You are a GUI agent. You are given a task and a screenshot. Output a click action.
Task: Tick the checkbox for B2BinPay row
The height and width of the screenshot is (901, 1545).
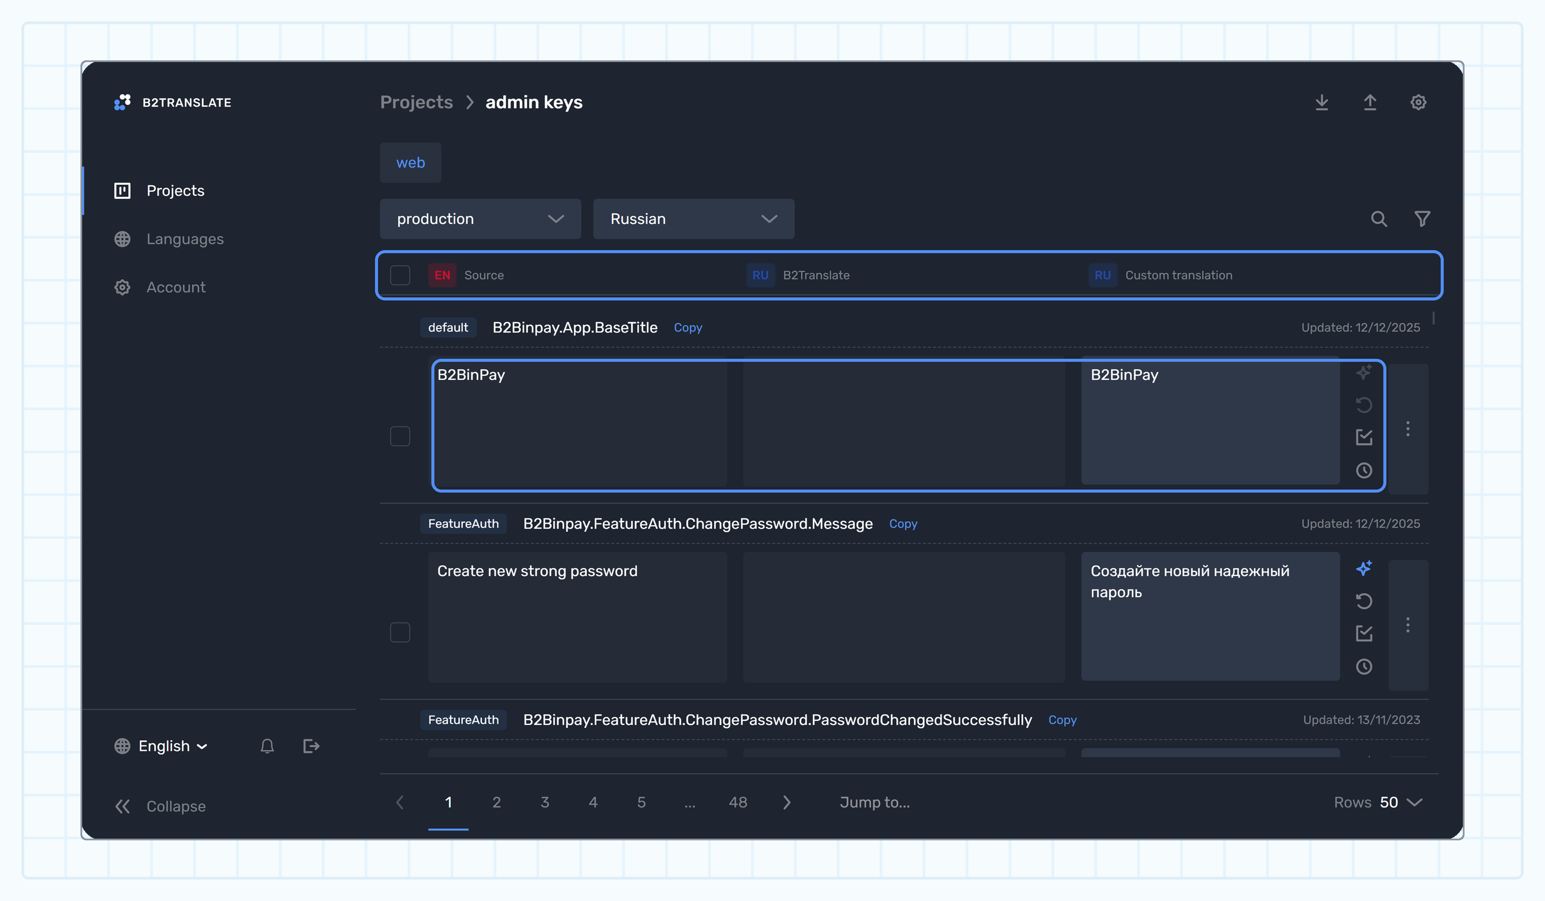coord(400,436)
